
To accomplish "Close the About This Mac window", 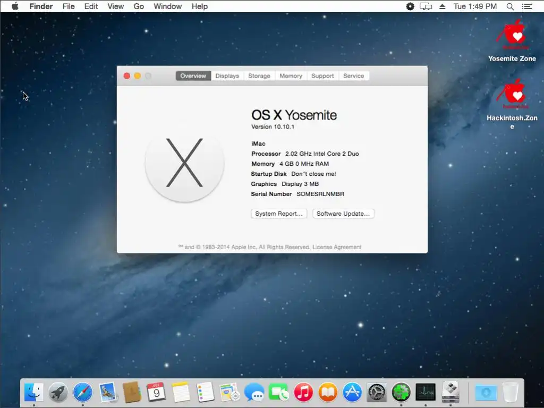I will (x=127, y=75).
